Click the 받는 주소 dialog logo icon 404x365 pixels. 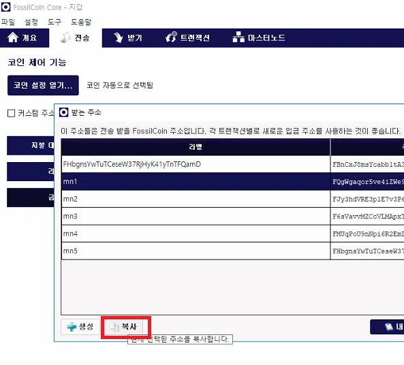pyautogui.click(x=63, y=112)
